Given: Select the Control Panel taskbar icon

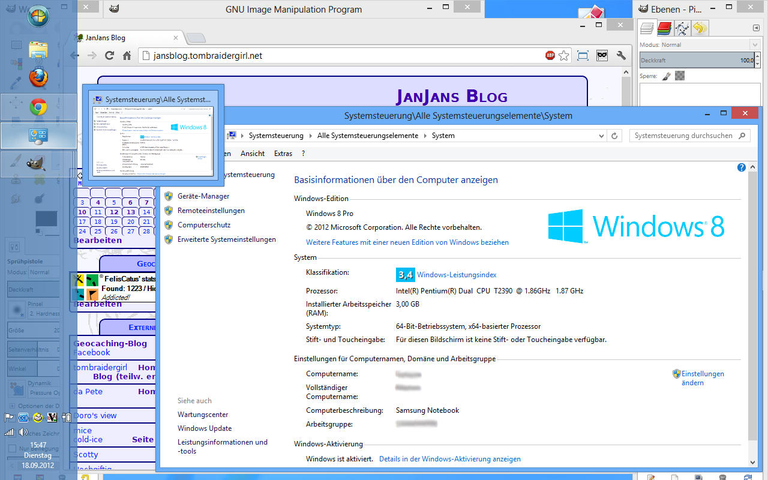Looking at the screenshot, I should (x=38, y=136).
